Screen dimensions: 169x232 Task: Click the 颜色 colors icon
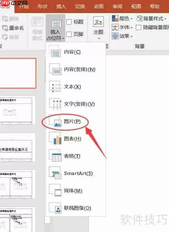click(x=115, y=18)
